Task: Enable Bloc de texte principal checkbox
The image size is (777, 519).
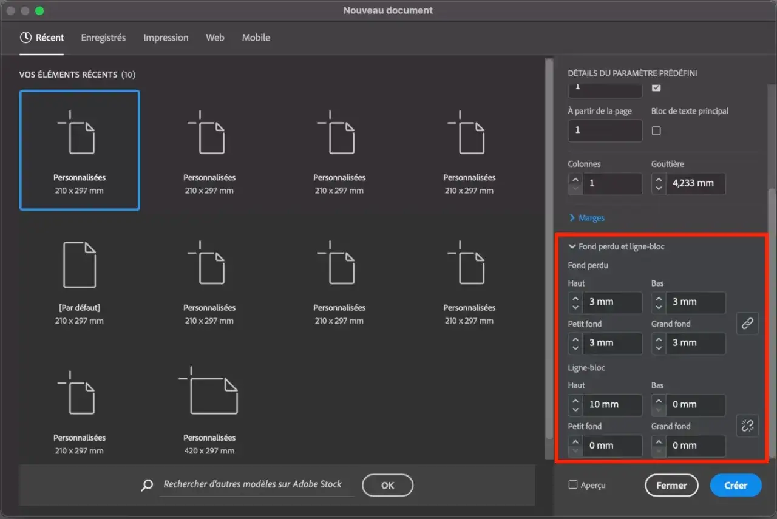Action: (x=656, y=131)
